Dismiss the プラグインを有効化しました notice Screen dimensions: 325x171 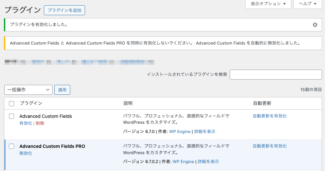coord(315,25)
